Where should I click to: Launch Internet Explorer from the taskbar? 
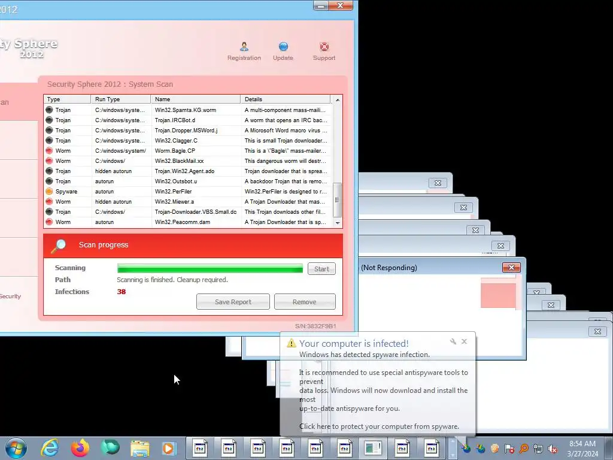[x=50, y=448]
